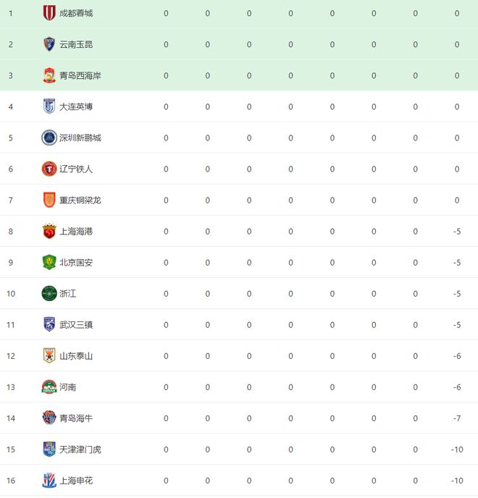The height and width of the screenshot is (498, 478).
Task: Click the 河南 team logo
Action: coord(49,387)
